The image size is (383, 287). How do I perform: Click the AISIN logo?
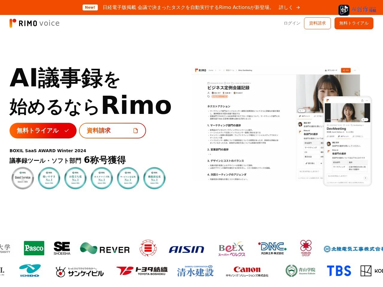pos(186,249)
